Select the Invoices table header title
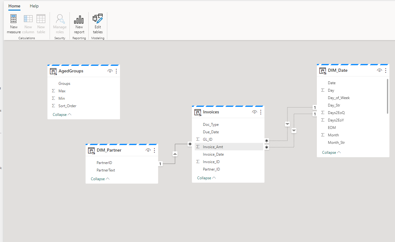 point(211,112)
